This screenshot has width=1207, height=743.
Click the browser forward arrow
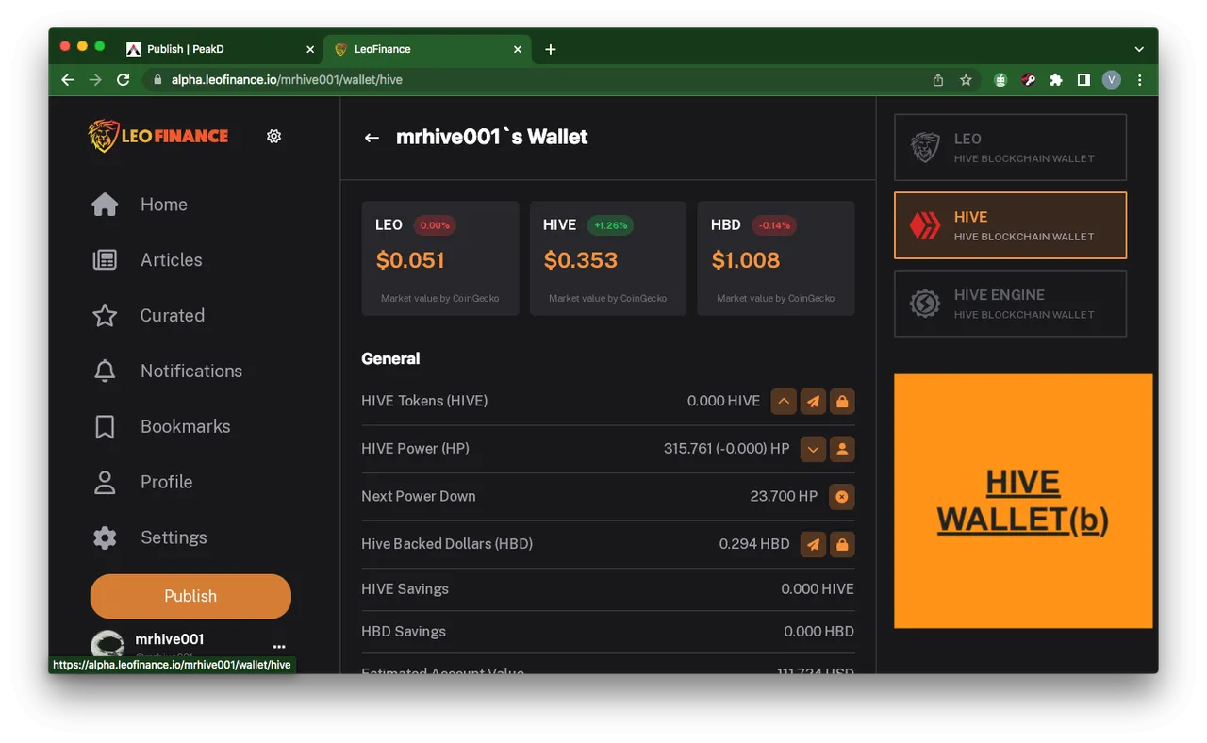(x=95, y=80)
